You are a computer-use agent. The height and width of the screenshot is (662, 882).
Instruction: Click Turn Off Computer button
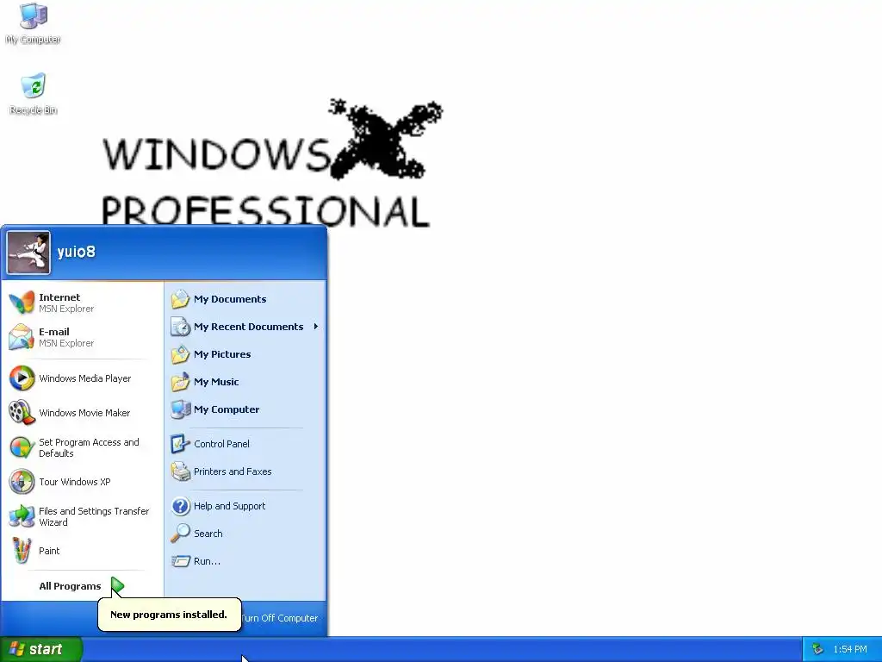(x=280, y=618)
